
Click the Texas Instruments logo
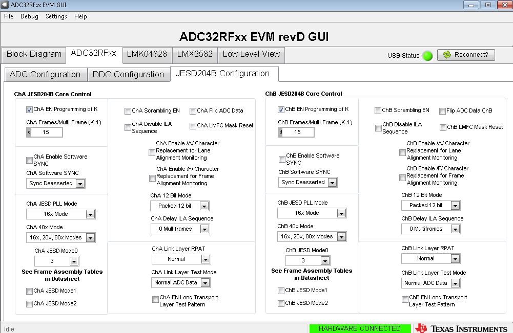click(461, 328)
